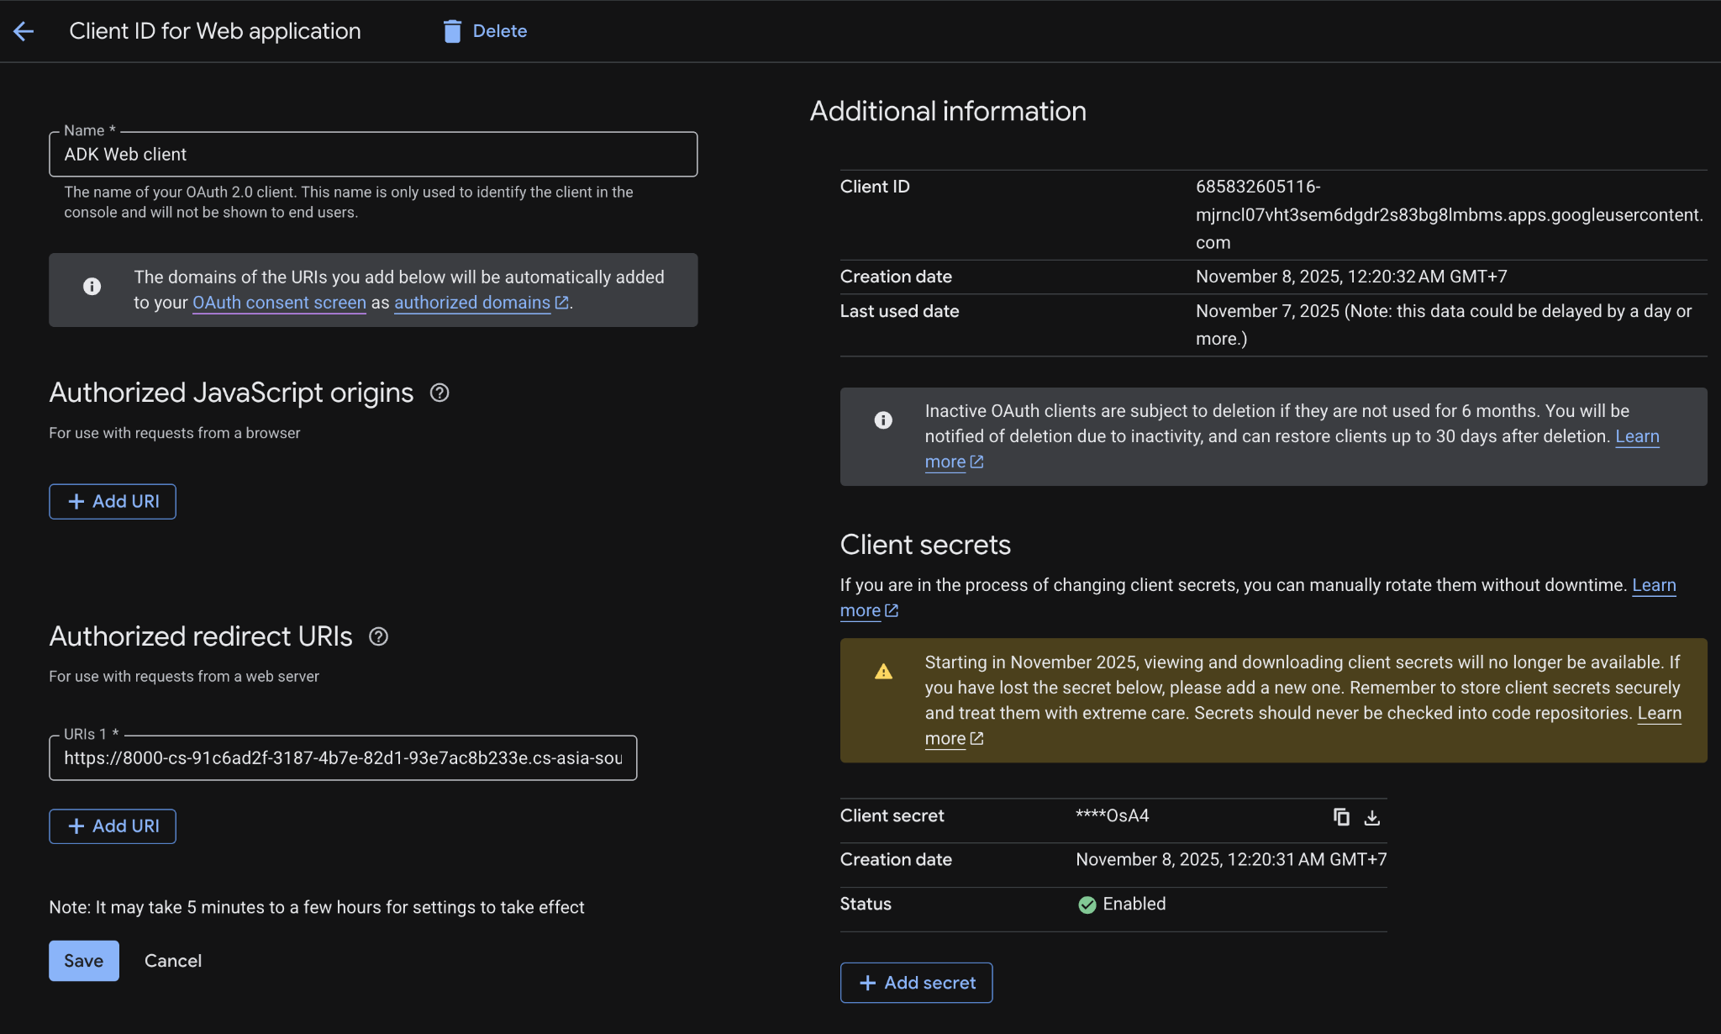Image resolution: width=1721 pixels, height=1034 pixels.
Task: Open help for Authorized redirect URIs
Action: pyautogui.click(x=378, y=636)
